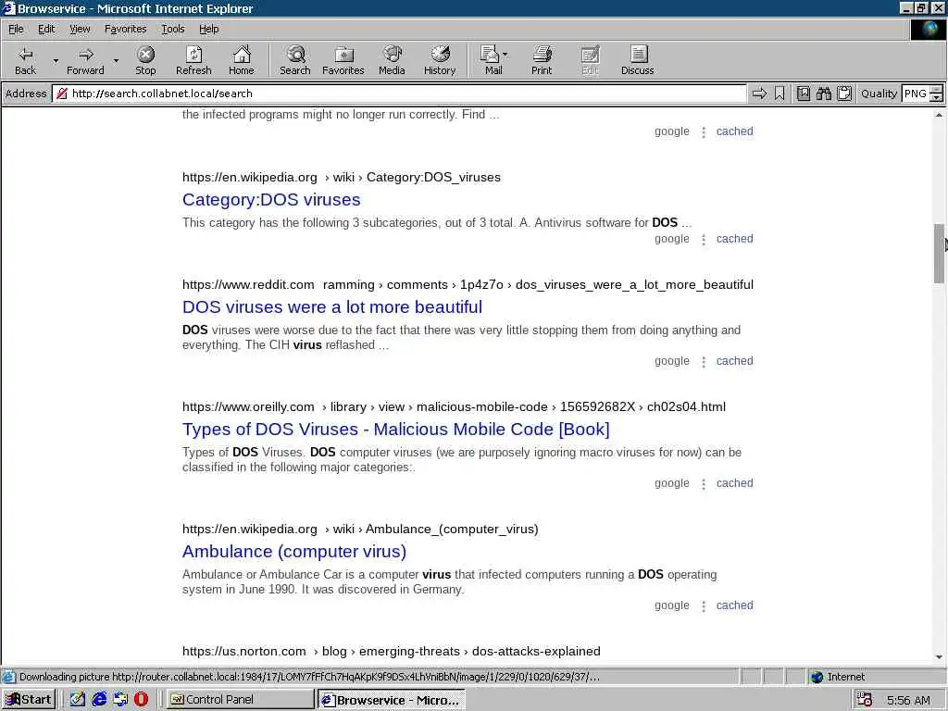Screen dimensions: 948x711
Task: Click the Internet zone globe in status bar
Action: (817, 677)
